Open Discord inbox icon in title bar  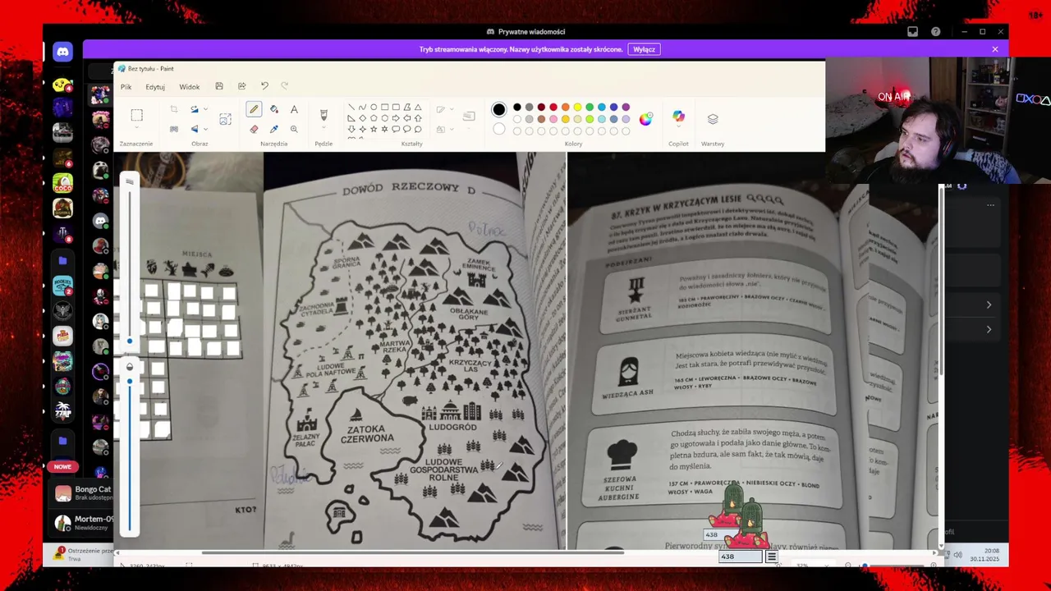pos(912,32)
